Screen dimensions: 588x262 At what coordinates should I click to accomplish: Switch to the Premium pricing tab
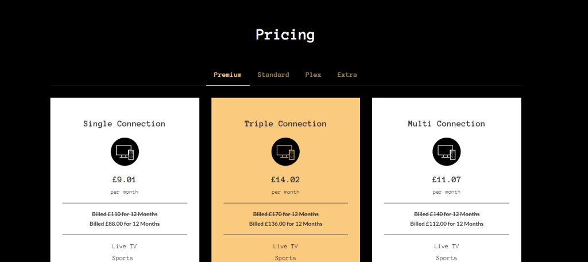(227, 75)
